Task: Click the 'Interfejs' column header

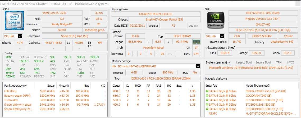Action: [x=212, y=86]
